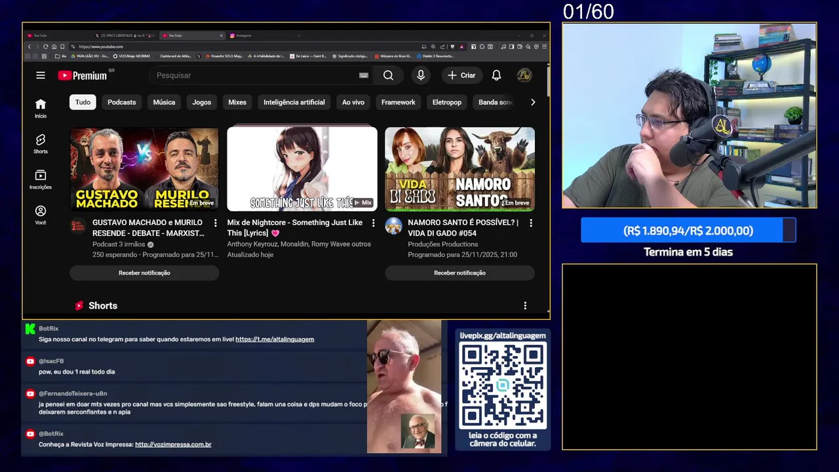Click the zoom magnifier icon in address bar
The height and width of the screenshot is (472, 839).
click(433, 47)
